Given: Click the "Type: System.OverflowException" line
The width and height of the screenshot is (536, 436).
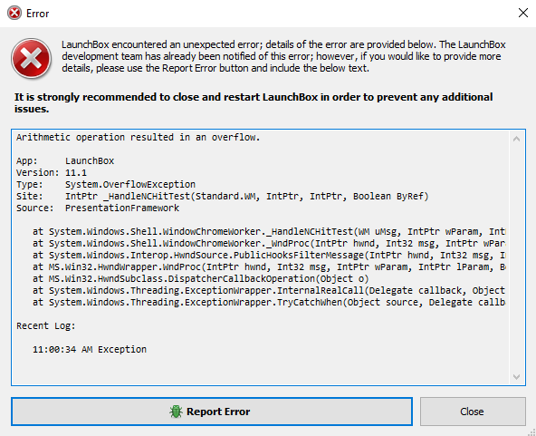Looking at the screenshot, I should pos(106,185).
